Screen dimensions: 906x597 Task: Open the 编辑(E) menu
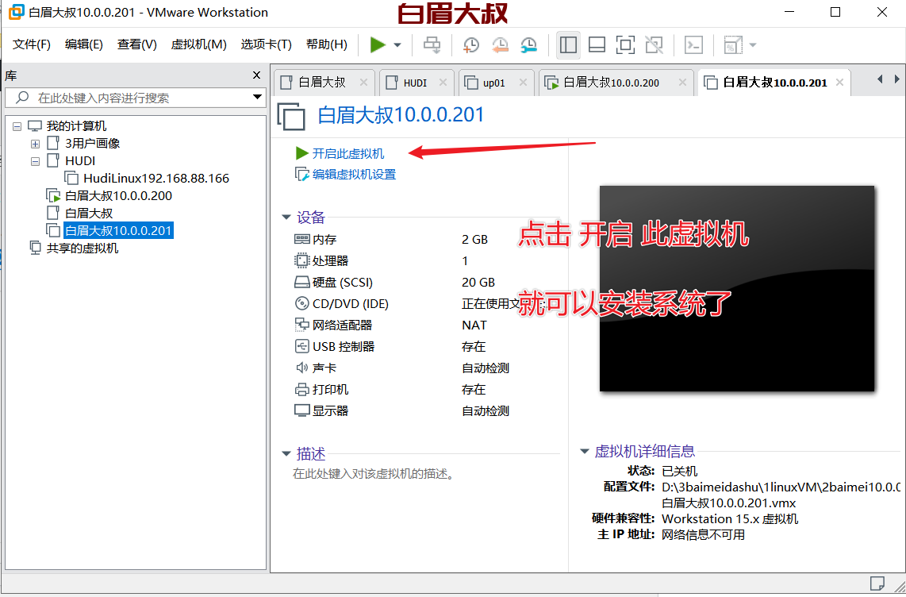click(x=84, y=44)
